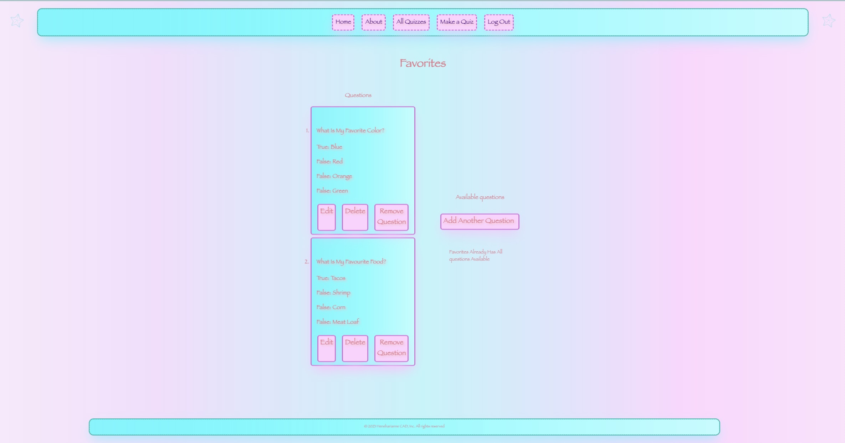
Task: Click the star icon in top-left corner
Action: 17,21
